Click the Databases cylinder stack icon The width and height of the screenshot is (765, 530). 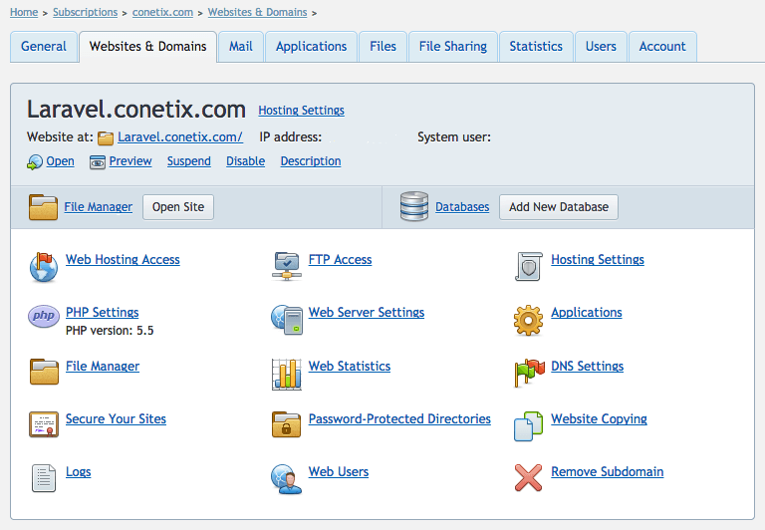click(414, 206)
